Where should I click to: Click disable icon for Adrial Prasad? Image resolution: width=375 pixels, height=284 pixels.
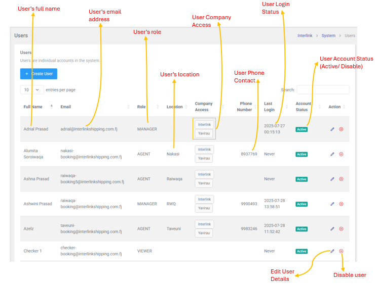click(x=341, y=129)
